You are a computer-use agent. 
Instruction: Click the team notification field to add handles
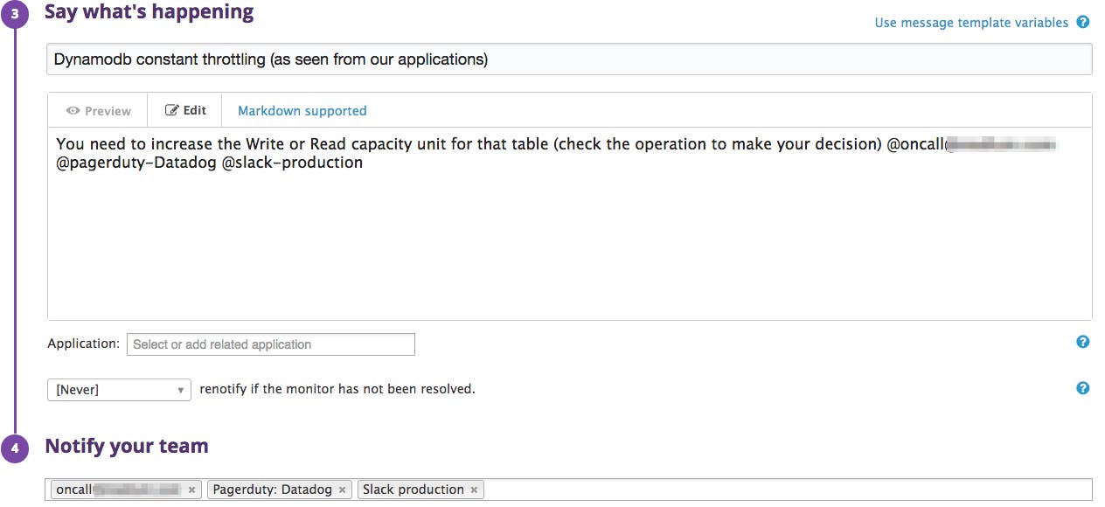[699, 490]
